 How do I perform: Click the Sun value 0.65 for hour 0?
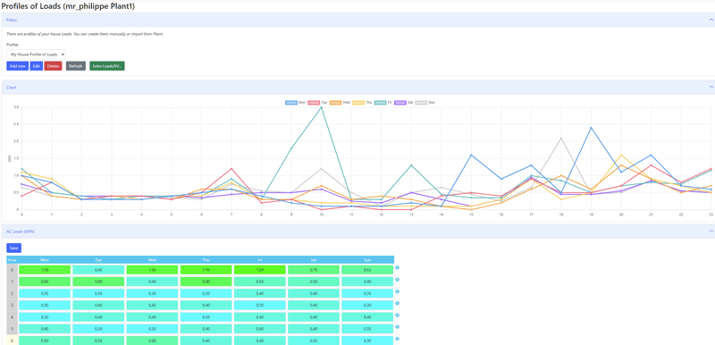pos(367,270)
